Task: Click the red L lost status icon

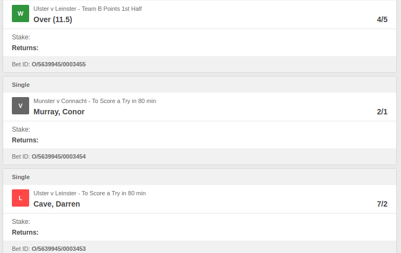Action: click(x=21, y=198)
